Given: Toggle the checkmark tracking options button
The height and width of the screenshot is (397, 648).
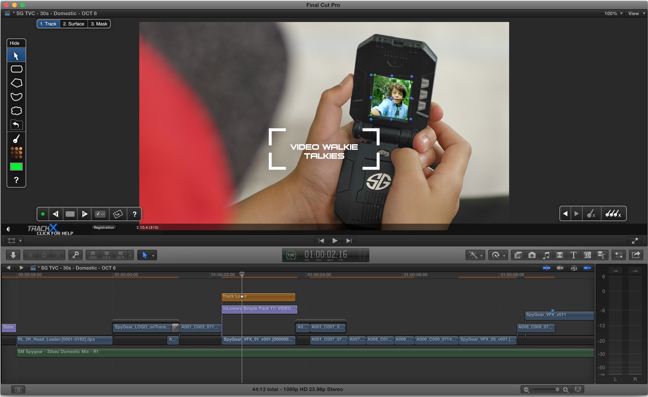Looking at the screenshot, I should (x=101, y=214).
